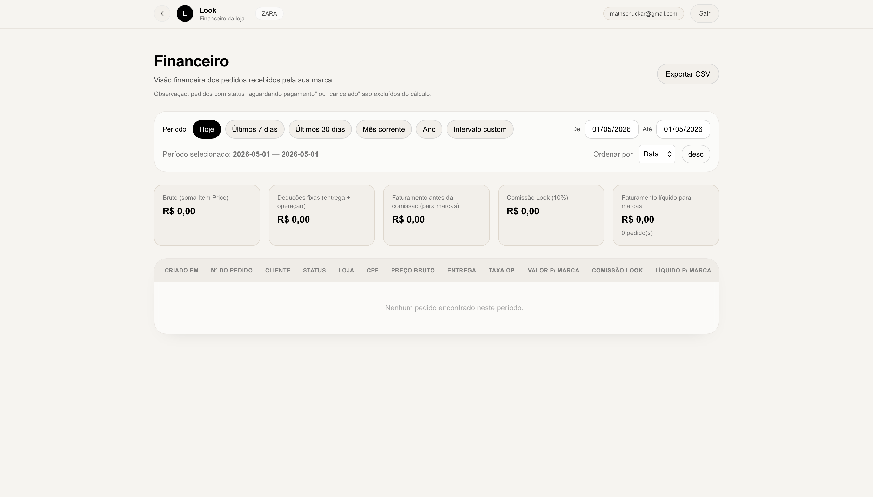The width and height of the screenshot is (873, 497).
Task: Select Últimos 30 dias period
Action: (320, 129)
